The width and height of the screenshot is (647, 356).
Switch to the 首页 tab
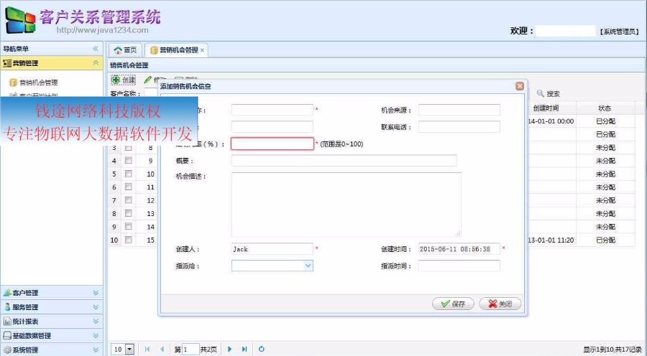click(x=125, y=50)
